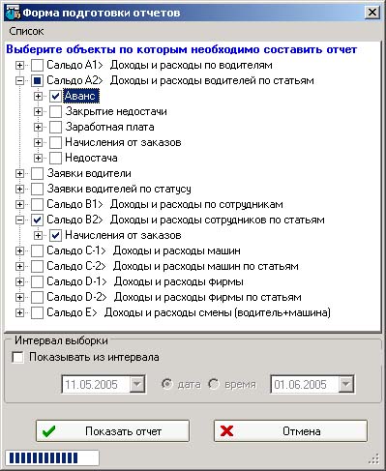Enable Показывать из интервала checkbox

[17, 357]
